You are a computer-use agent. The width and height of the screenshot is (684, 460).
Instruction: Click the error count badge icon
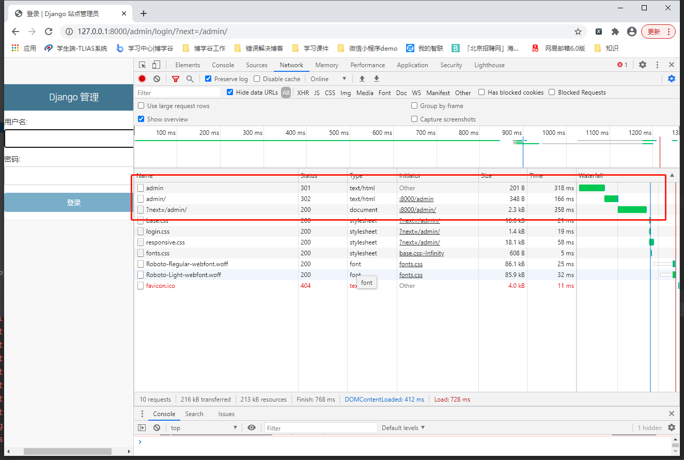click(x=622, y=65)
